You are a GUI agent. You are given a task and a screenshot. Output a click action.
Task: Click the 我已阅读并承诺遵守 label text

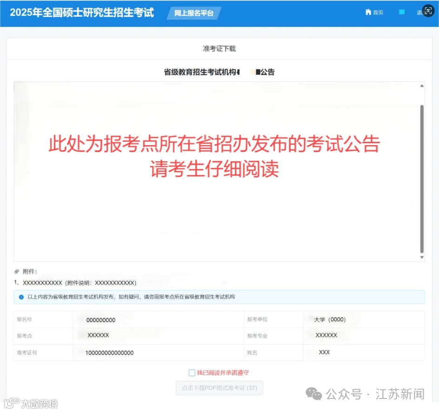click(x=223, y=373)
